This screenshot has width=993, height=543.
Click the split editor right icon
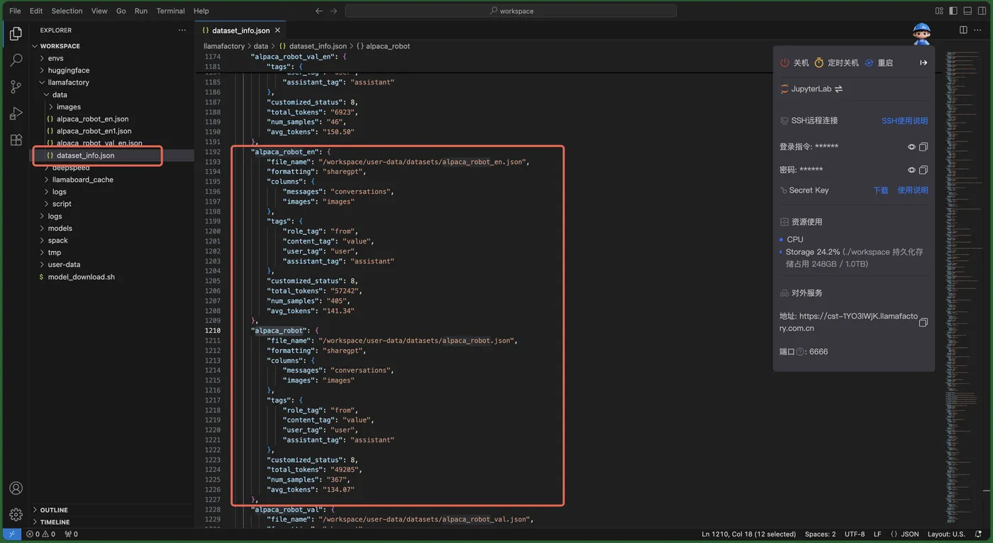[x=963, y=30]
